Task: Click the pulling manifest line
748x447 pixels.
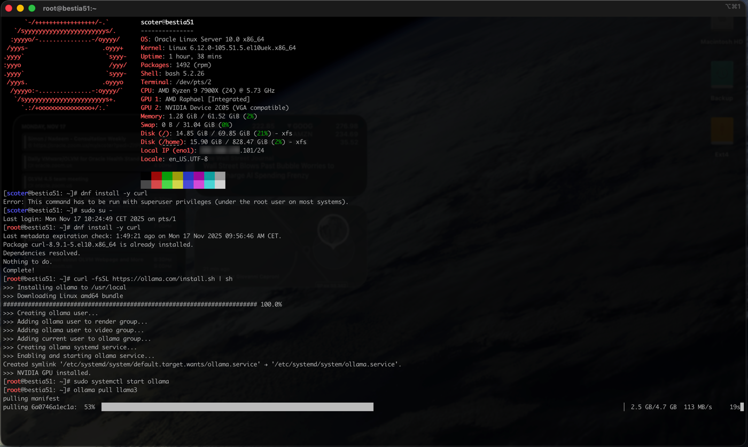Action: pyautogui.click(x=31, y=398)
